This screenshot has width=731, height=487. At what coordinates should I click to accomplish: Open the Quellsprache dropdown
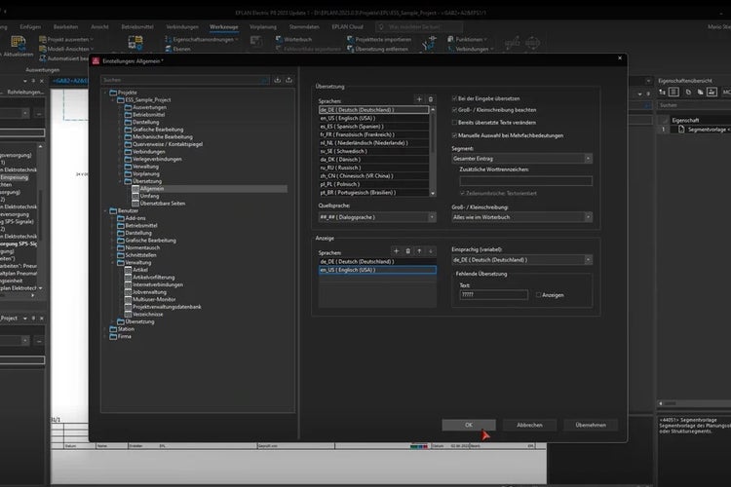tap(375, 217)
